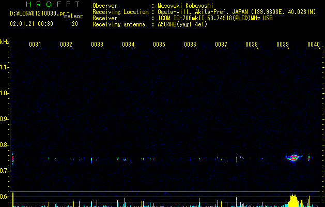Select observer name Masayuki Kobayashi
325x207 pixels.
point(185,6)
